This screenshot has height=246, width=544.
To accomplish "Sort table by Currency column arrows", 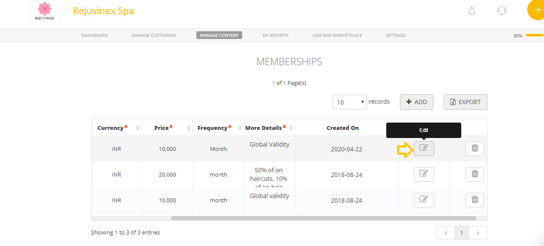I will 138,128.
